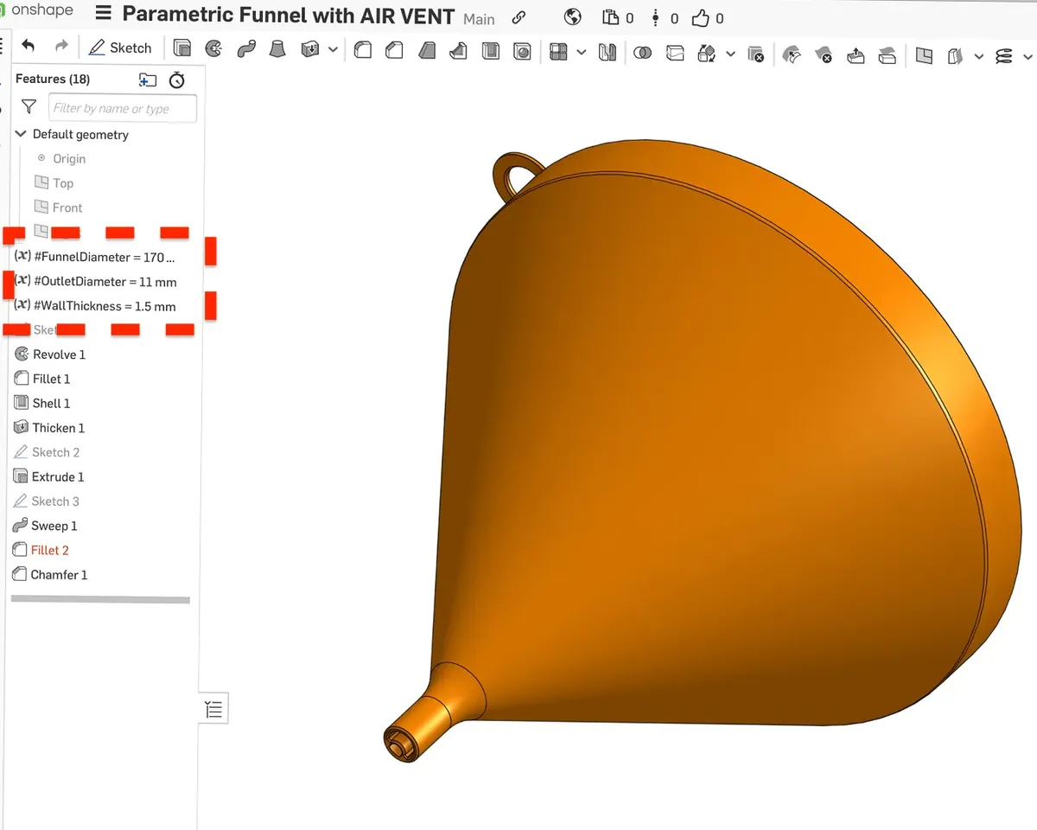This screenshot has height=830, width=1037.
Task: Click the rollback stopwatch icon
Action: point(176,80)
